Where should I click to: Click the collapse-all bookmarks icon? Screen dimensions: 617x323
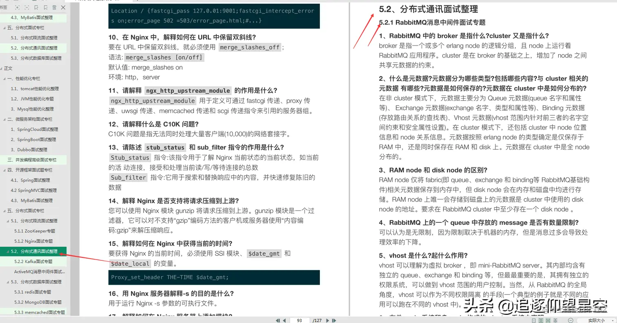[27, 7]
